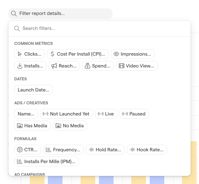Open the Video View filter chip
Screen dimensions: 199x184
pos(137,66)
